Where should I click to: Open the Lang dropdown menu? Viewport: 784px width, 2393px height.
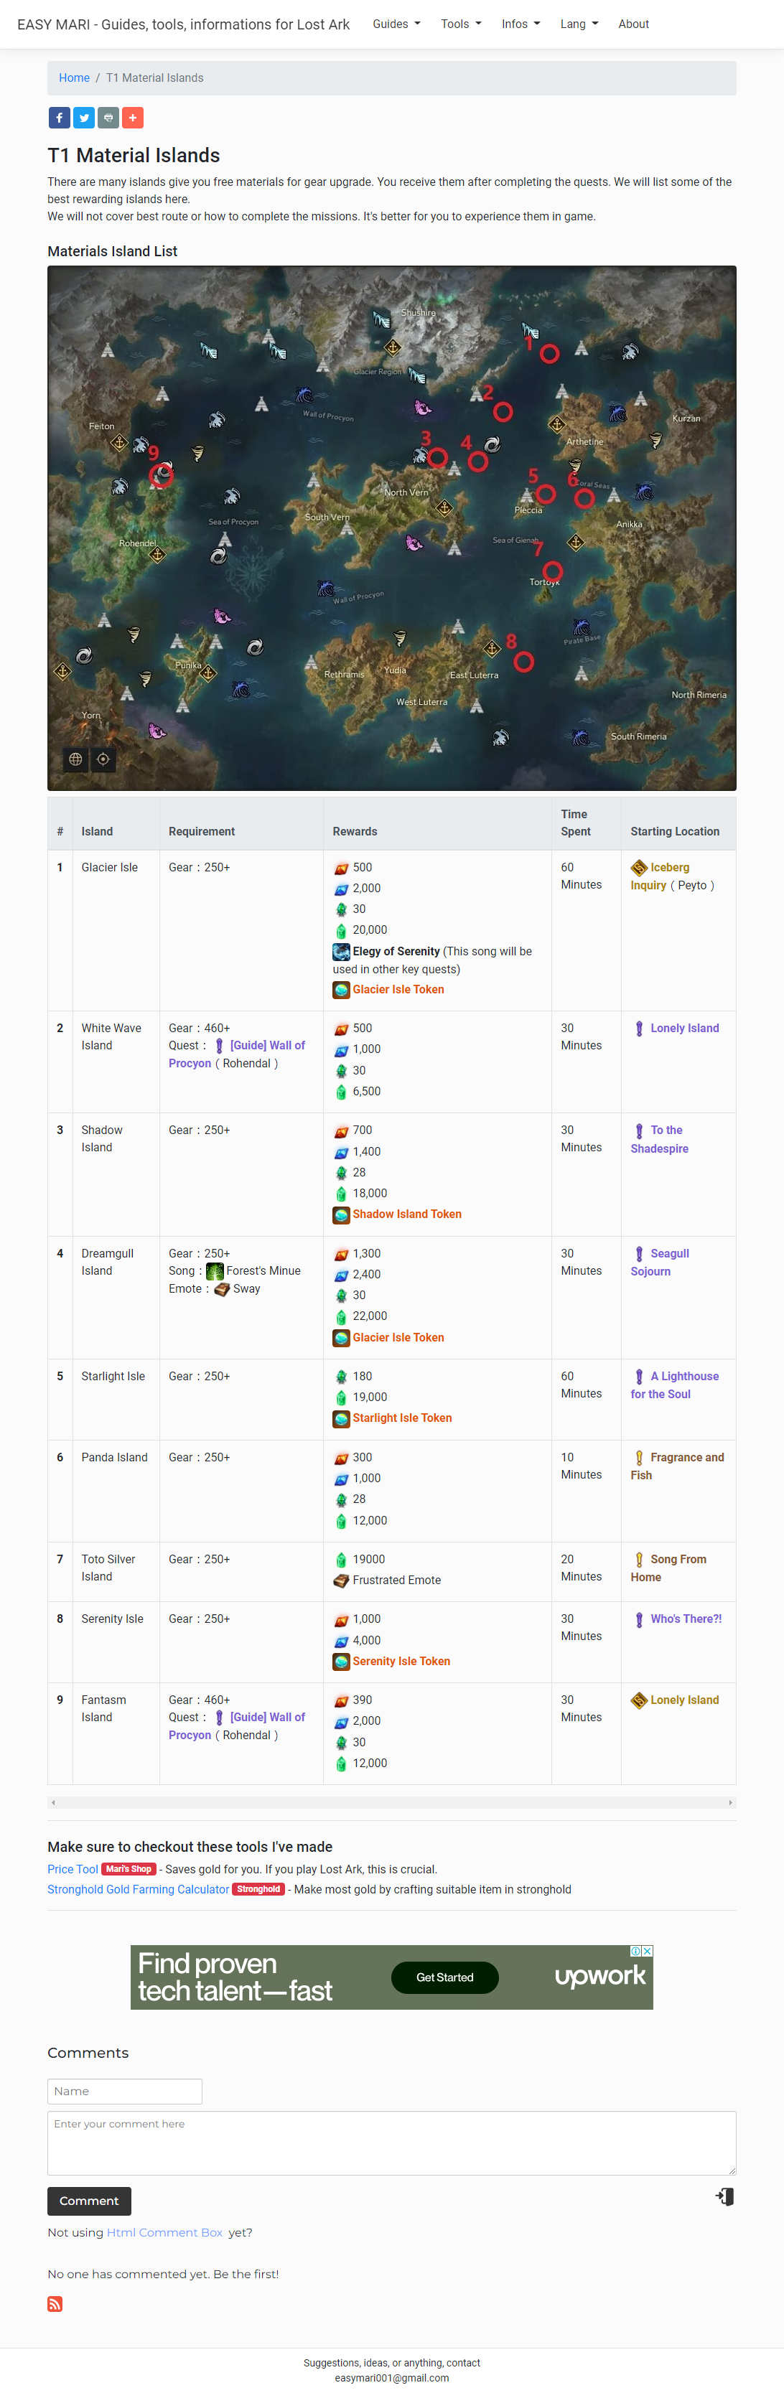579,24
